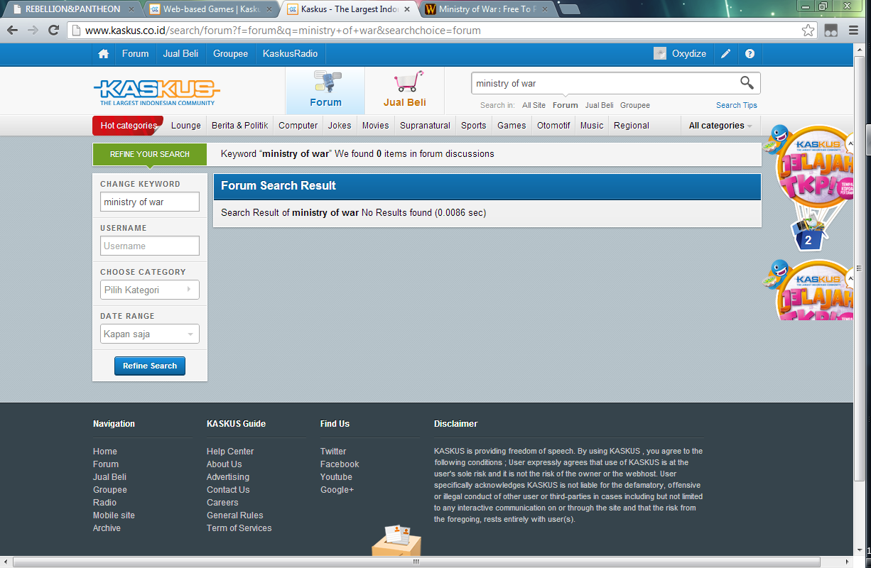The width and height of the screenshot is (871, 568).
Task: Open Lounge category
Action: click(x=186, y=126)
